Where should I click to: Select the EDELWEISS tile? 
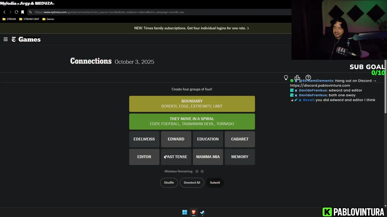click(144, 139)
